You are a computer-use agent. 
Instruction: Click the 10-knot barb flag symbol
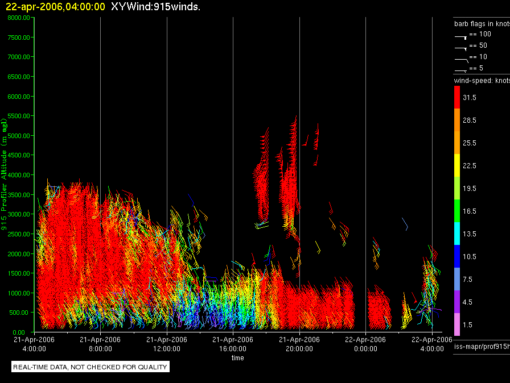(461, 60)
